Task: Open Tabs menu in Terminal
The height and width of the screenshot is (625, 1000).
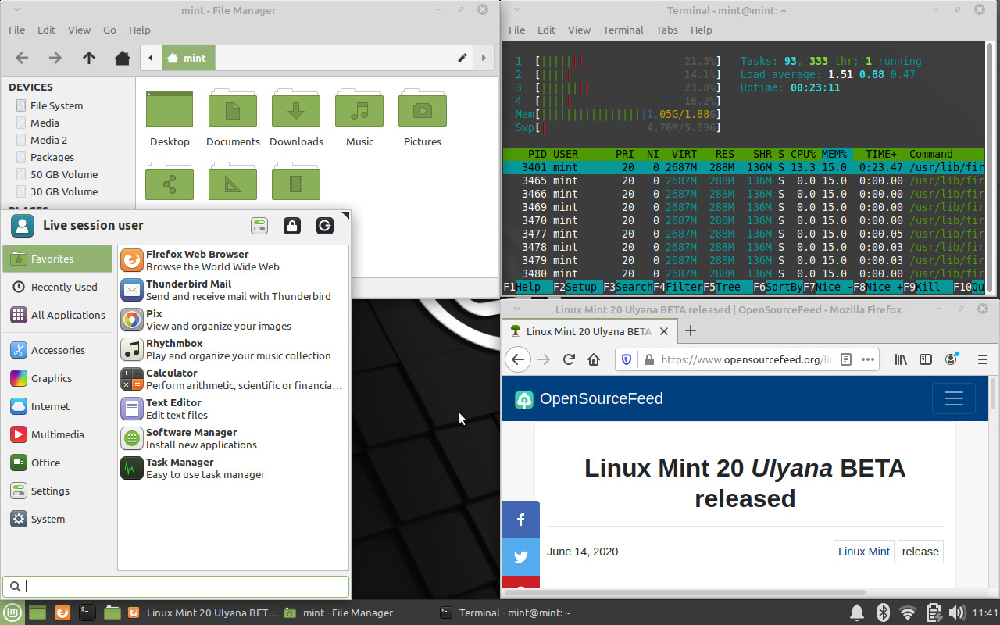Action: (x=666, y=30)
